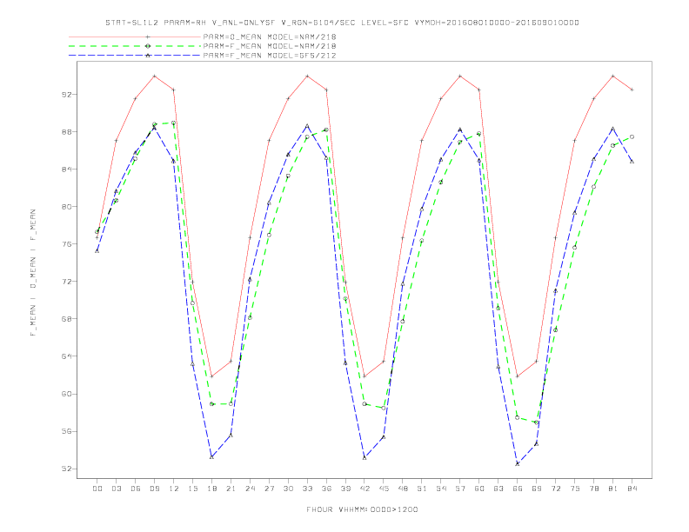This screenshot has width=689, height=532.
Task: Click the 33 forecast hour tick label
Action: 307,489
